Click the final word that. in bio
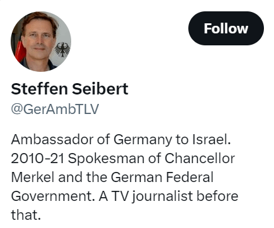The width and height of the screenshot is (274, 228). click(x=26, y=215)
